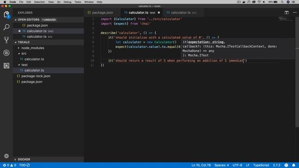Screen dimensions: 299x168
Task: Open the Manage gear menu
Action: (6, 156)
